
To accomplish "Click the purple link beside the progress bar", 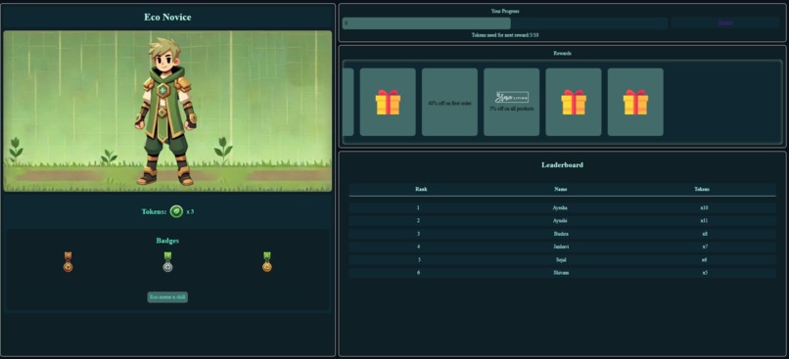I will pos(725,22).
